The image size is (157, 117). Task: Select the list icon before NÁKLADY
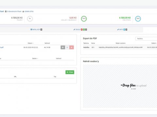pyautogui.click(x=31, y=30)
